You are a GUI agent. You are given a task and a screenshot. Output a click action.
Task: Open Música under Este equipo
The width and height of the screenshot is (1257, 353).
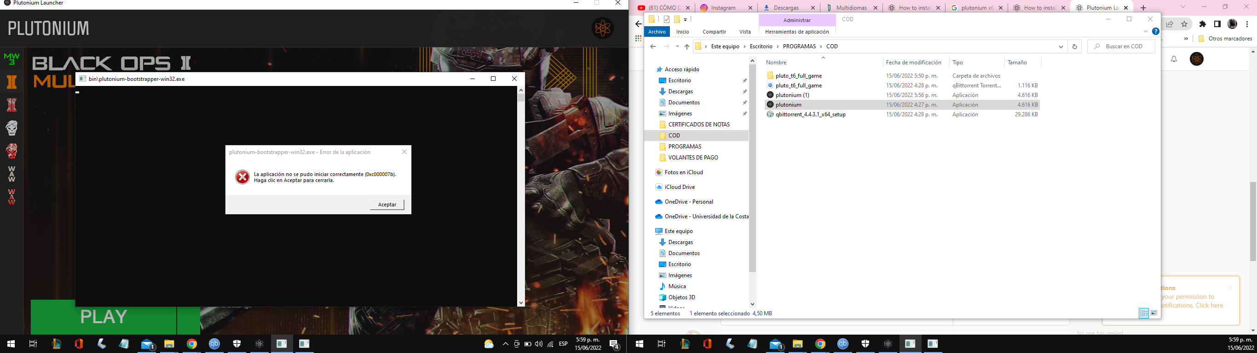677,286
